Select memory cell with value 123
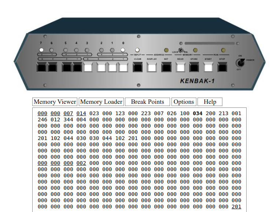This screenshot has height=212, width=277. click(120, 113)
